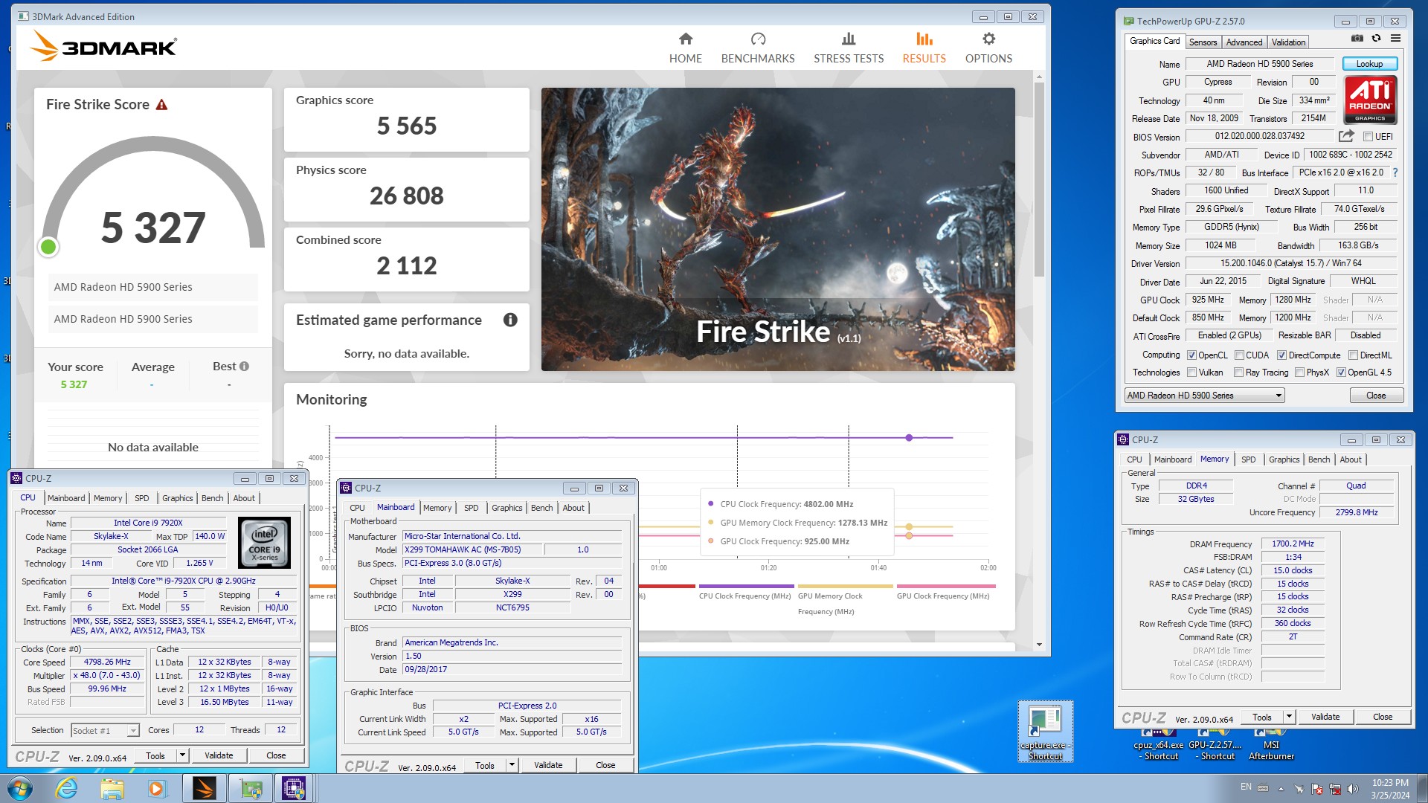
Task: Click the 3DMark vertical scrollbar thumb
Action: 1039,178
